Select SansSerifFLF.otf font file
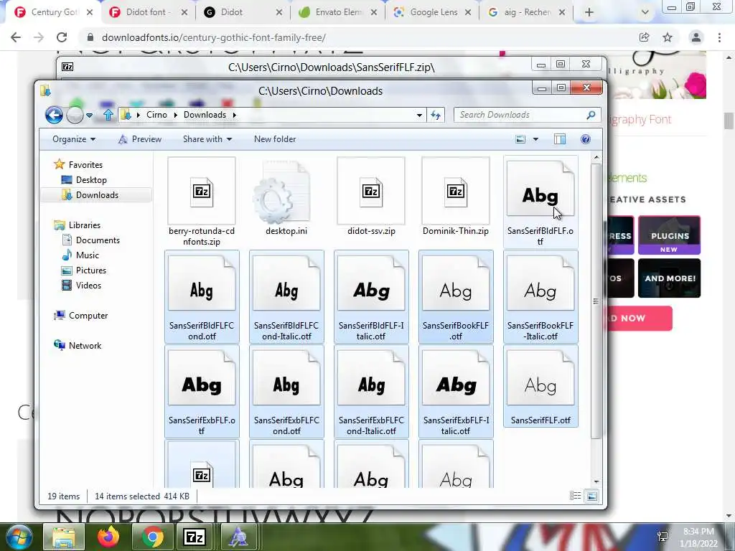Image resolution: width=735 pixels, height=551 pixels. tap(540, 386)
